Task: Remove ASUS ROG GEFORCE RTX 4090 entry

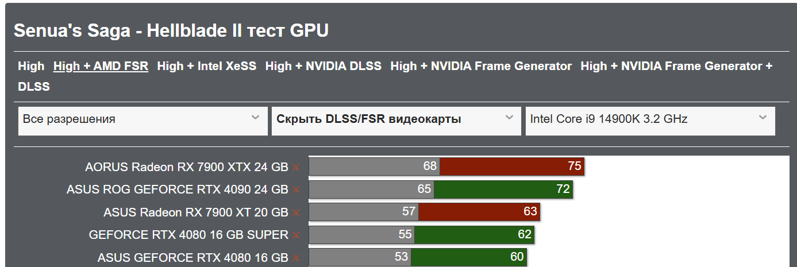Action: coord(296,190)
